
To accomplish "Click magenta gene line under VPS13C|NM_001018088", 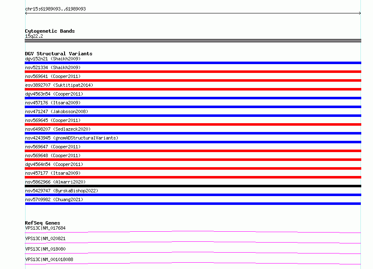I will (193, 263).
